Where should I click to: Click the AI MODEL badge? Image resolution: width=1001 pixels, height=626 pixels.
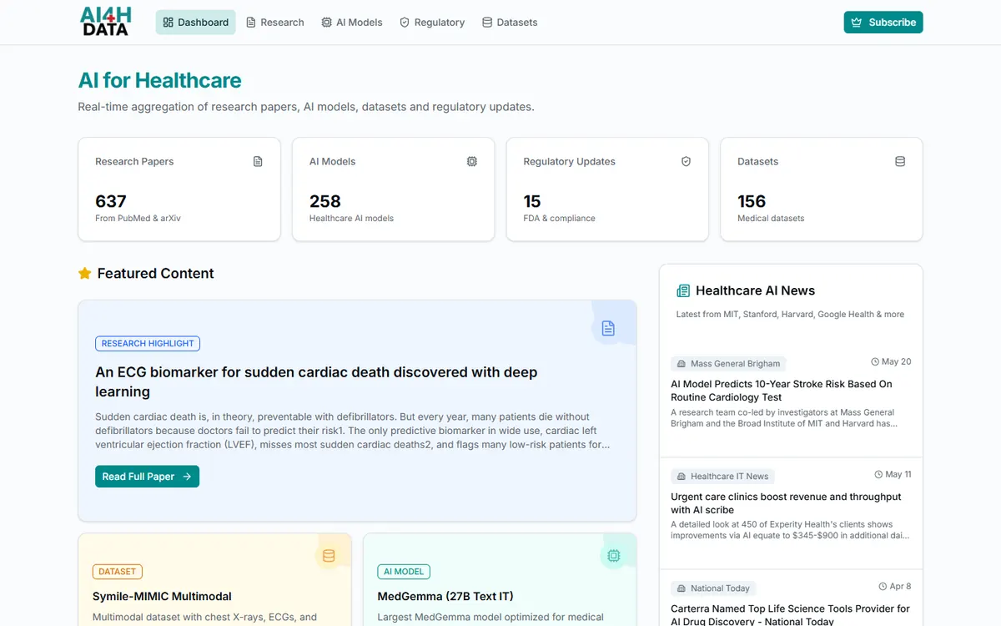404,572
